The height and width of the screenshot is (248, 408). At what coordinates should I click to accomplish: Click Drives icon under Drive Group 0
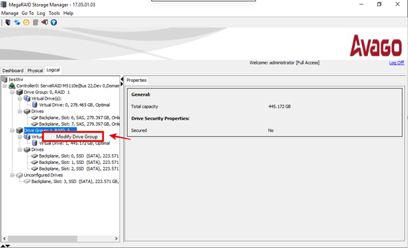point(27,112)
